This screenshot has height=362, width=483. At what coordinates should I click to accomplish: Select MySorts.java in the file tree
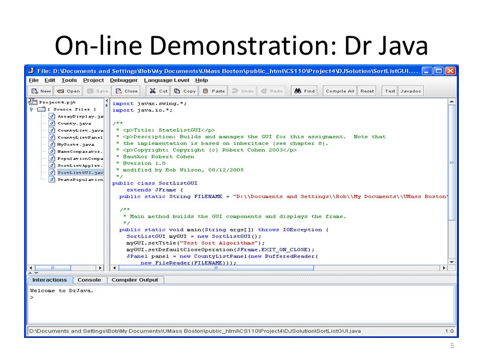tap(71, 144)
